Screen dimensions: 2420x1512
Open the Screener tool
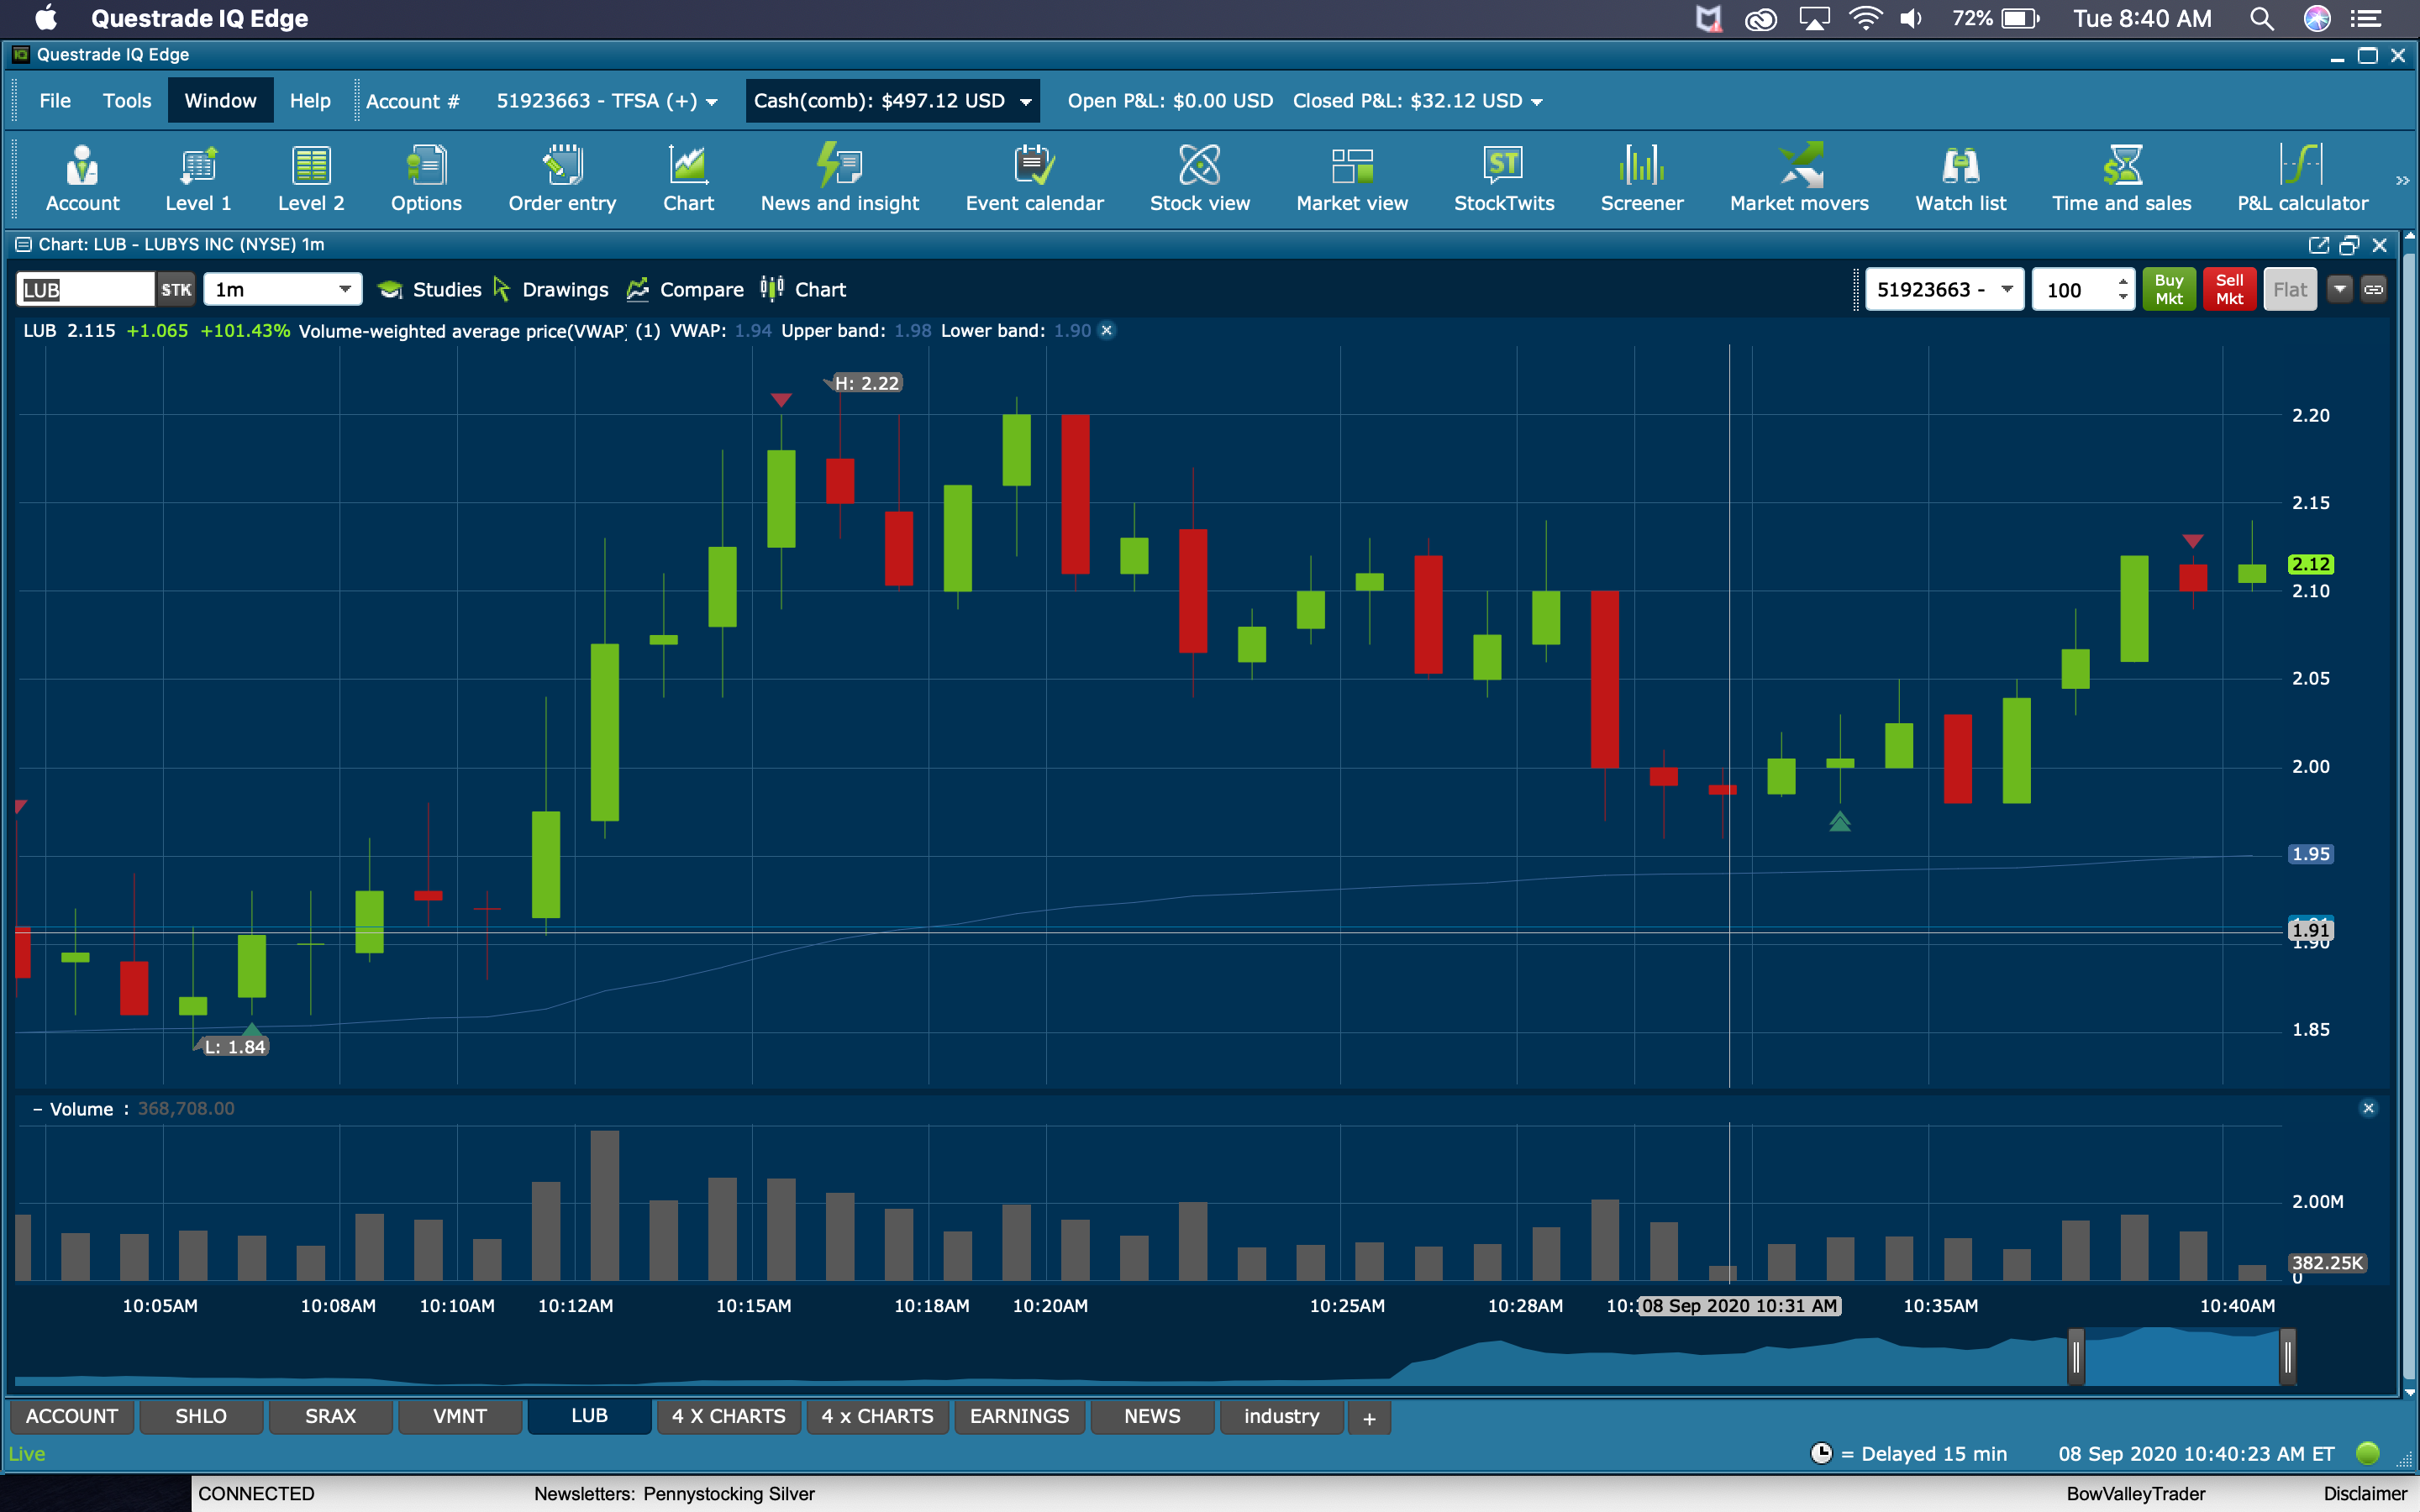pyautogui.click(x=1641, y=179)
